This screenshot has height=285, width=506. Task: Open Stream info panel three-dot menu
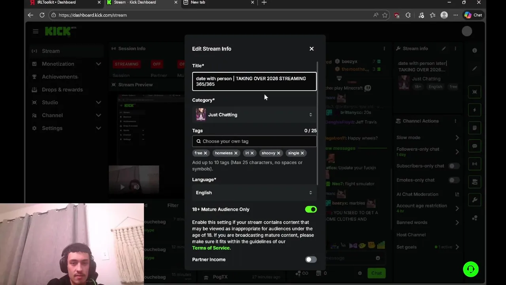[455, 49]
